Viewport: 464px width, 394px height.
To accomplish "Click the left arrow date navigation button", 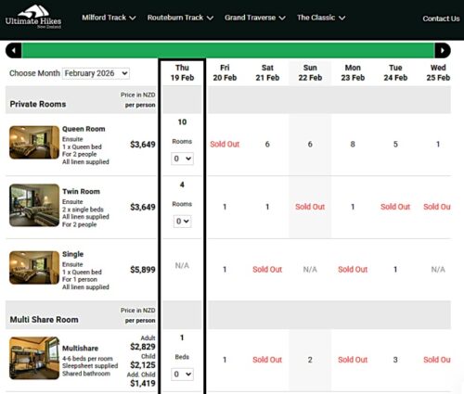I will point(14,50).
